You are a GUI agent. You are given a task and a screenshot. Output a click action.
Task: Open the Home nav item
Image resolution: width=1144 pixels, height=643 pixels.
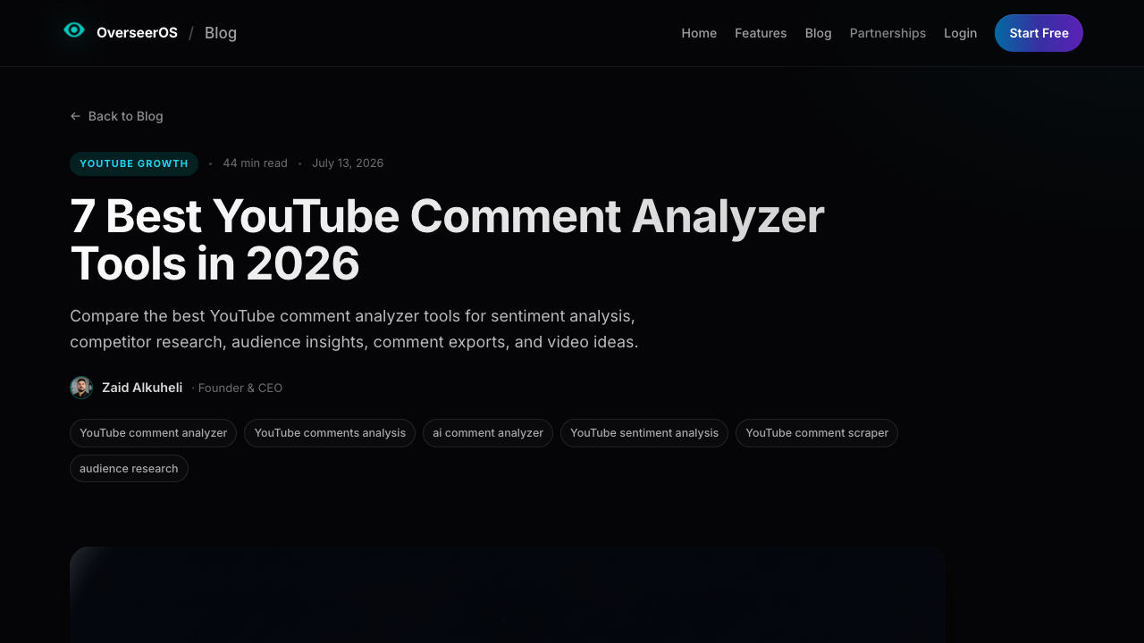[x=699, y=33]
